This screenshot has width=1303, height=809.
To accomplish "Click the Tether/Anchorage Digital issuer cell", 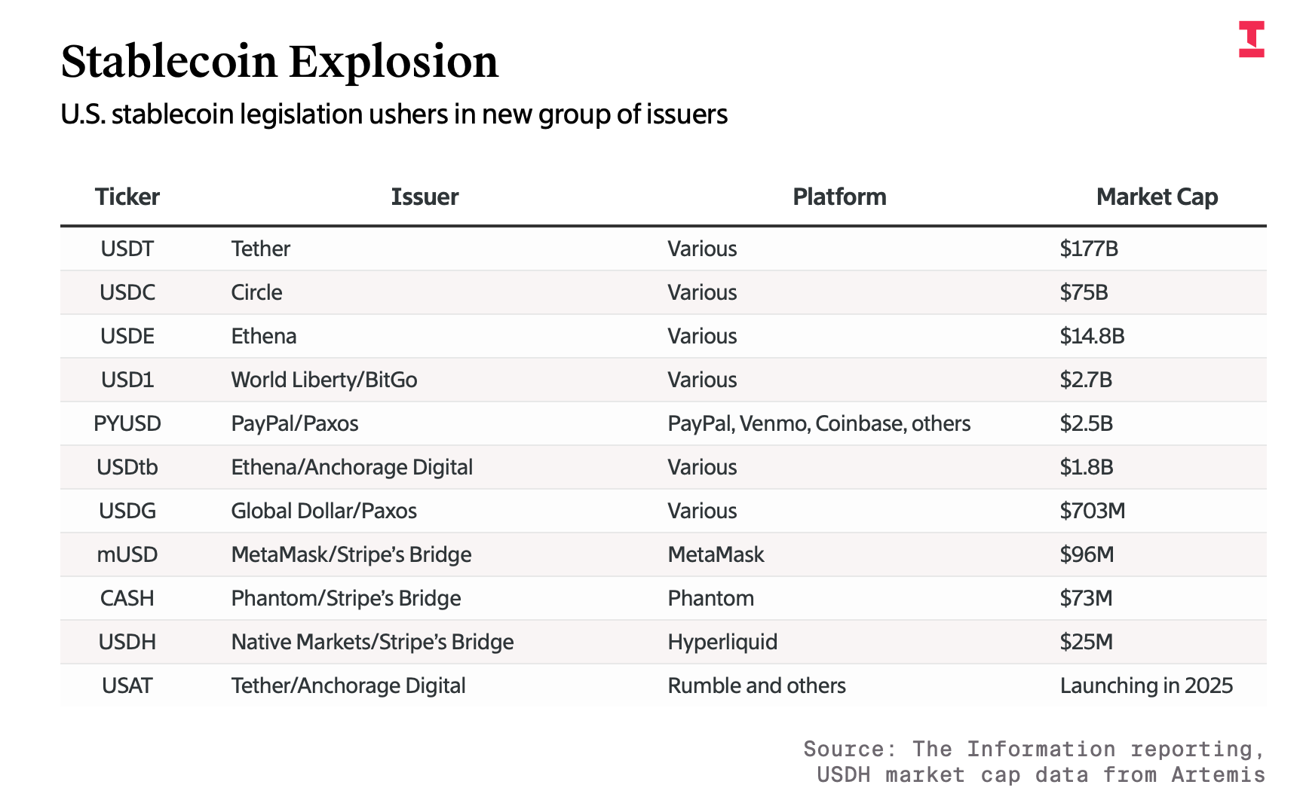I will 348,685.
